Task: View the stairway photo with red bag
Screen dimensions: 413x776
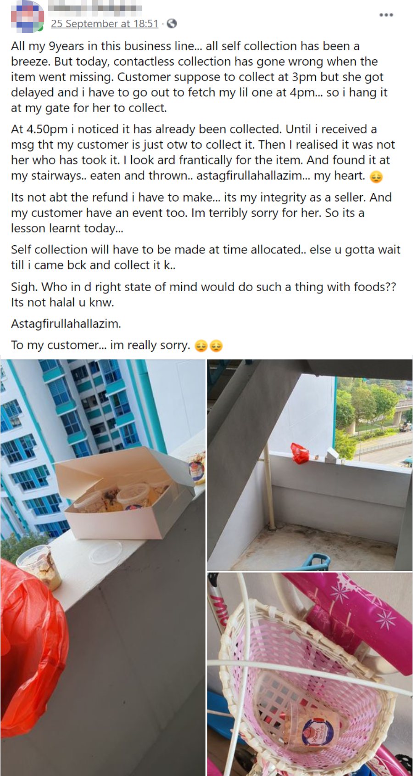Action: coord(310,465)
